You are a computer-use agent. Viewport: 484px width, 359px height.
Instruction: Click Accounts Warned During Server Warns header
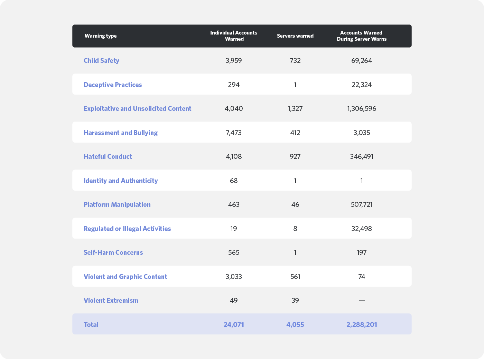362,36
